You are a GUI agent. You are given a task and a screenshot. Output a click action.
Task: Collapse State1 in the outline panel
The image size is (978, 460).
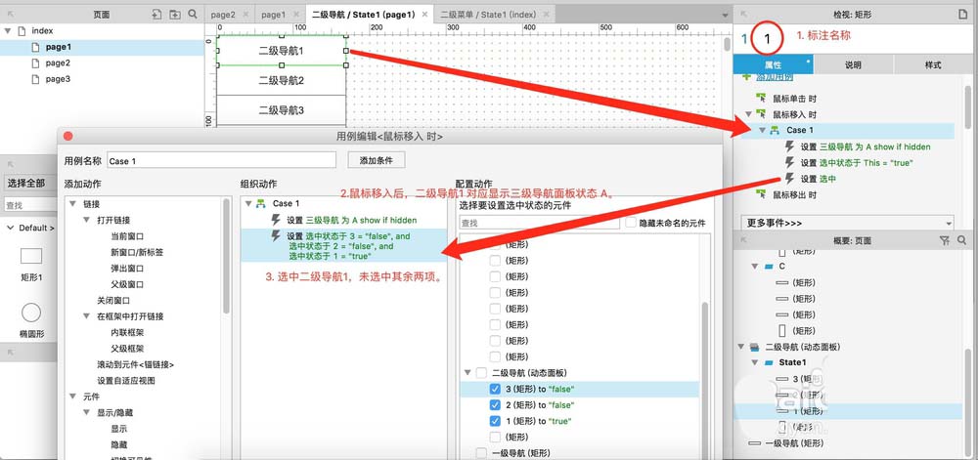click(x=755, y=362)
